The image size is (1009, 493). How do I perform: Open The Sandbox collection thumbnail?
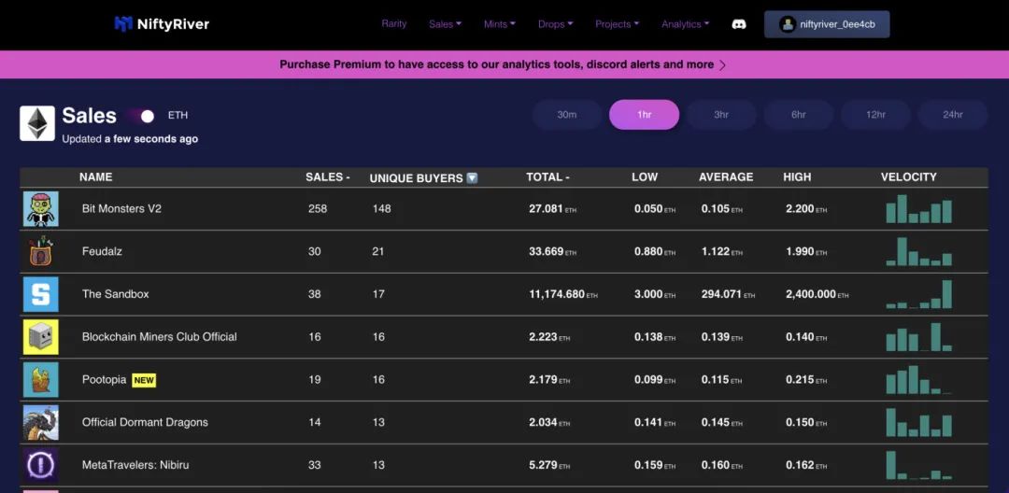point(40,294)
